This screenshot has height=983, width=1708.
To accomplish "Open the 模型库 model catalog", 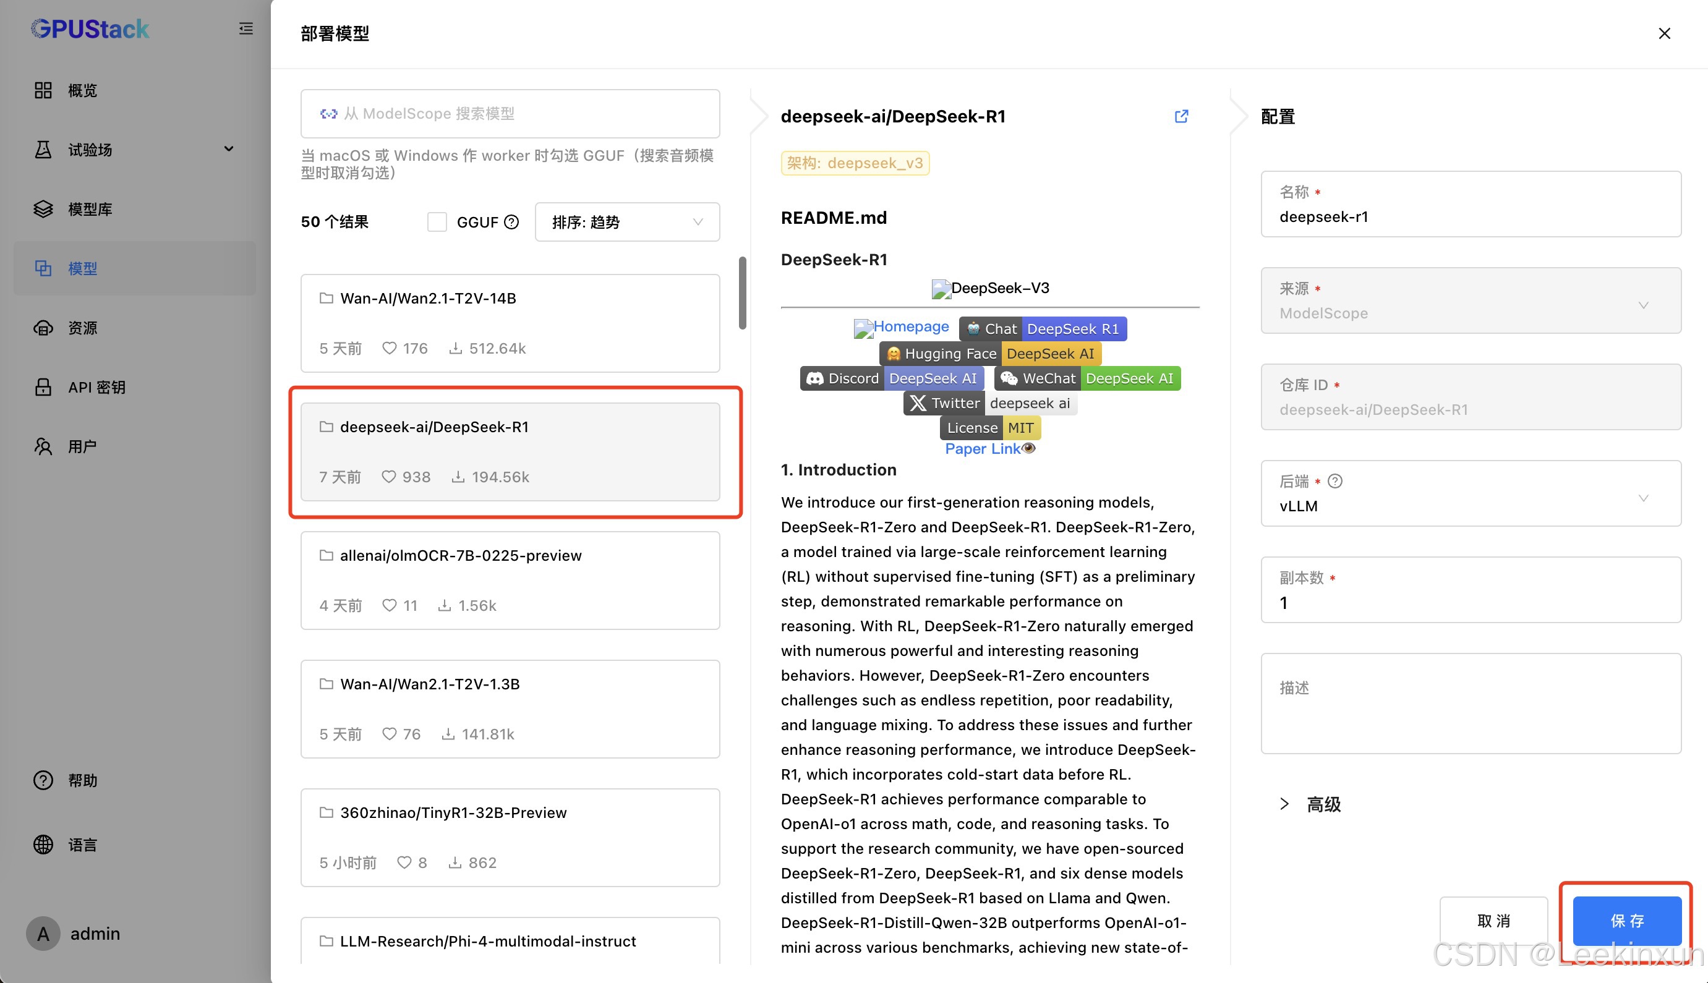I will (90, 210).
